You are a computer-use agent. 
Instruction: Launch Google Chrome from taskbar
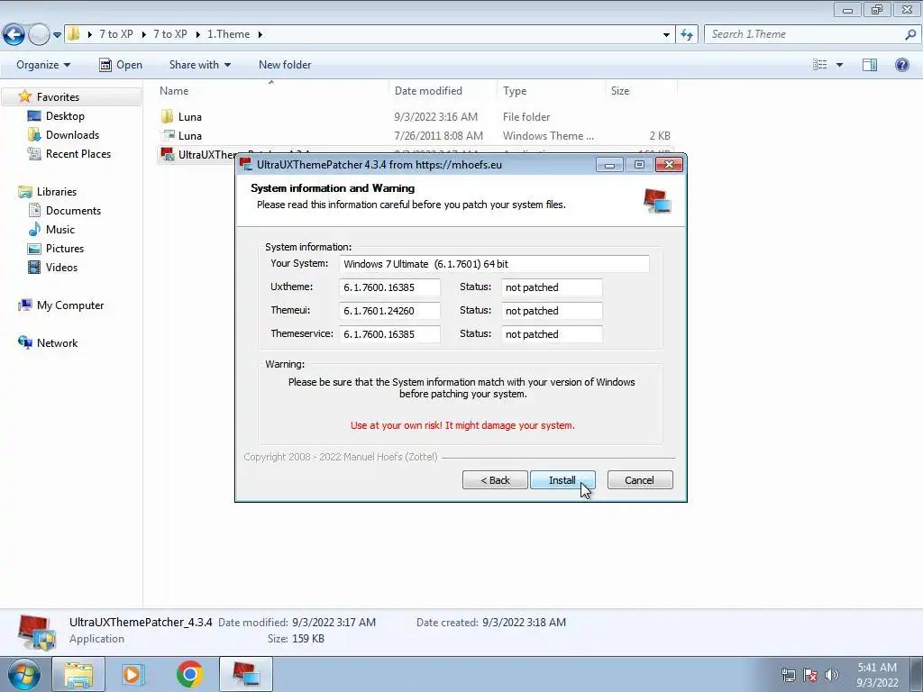(x=189, y=674)
